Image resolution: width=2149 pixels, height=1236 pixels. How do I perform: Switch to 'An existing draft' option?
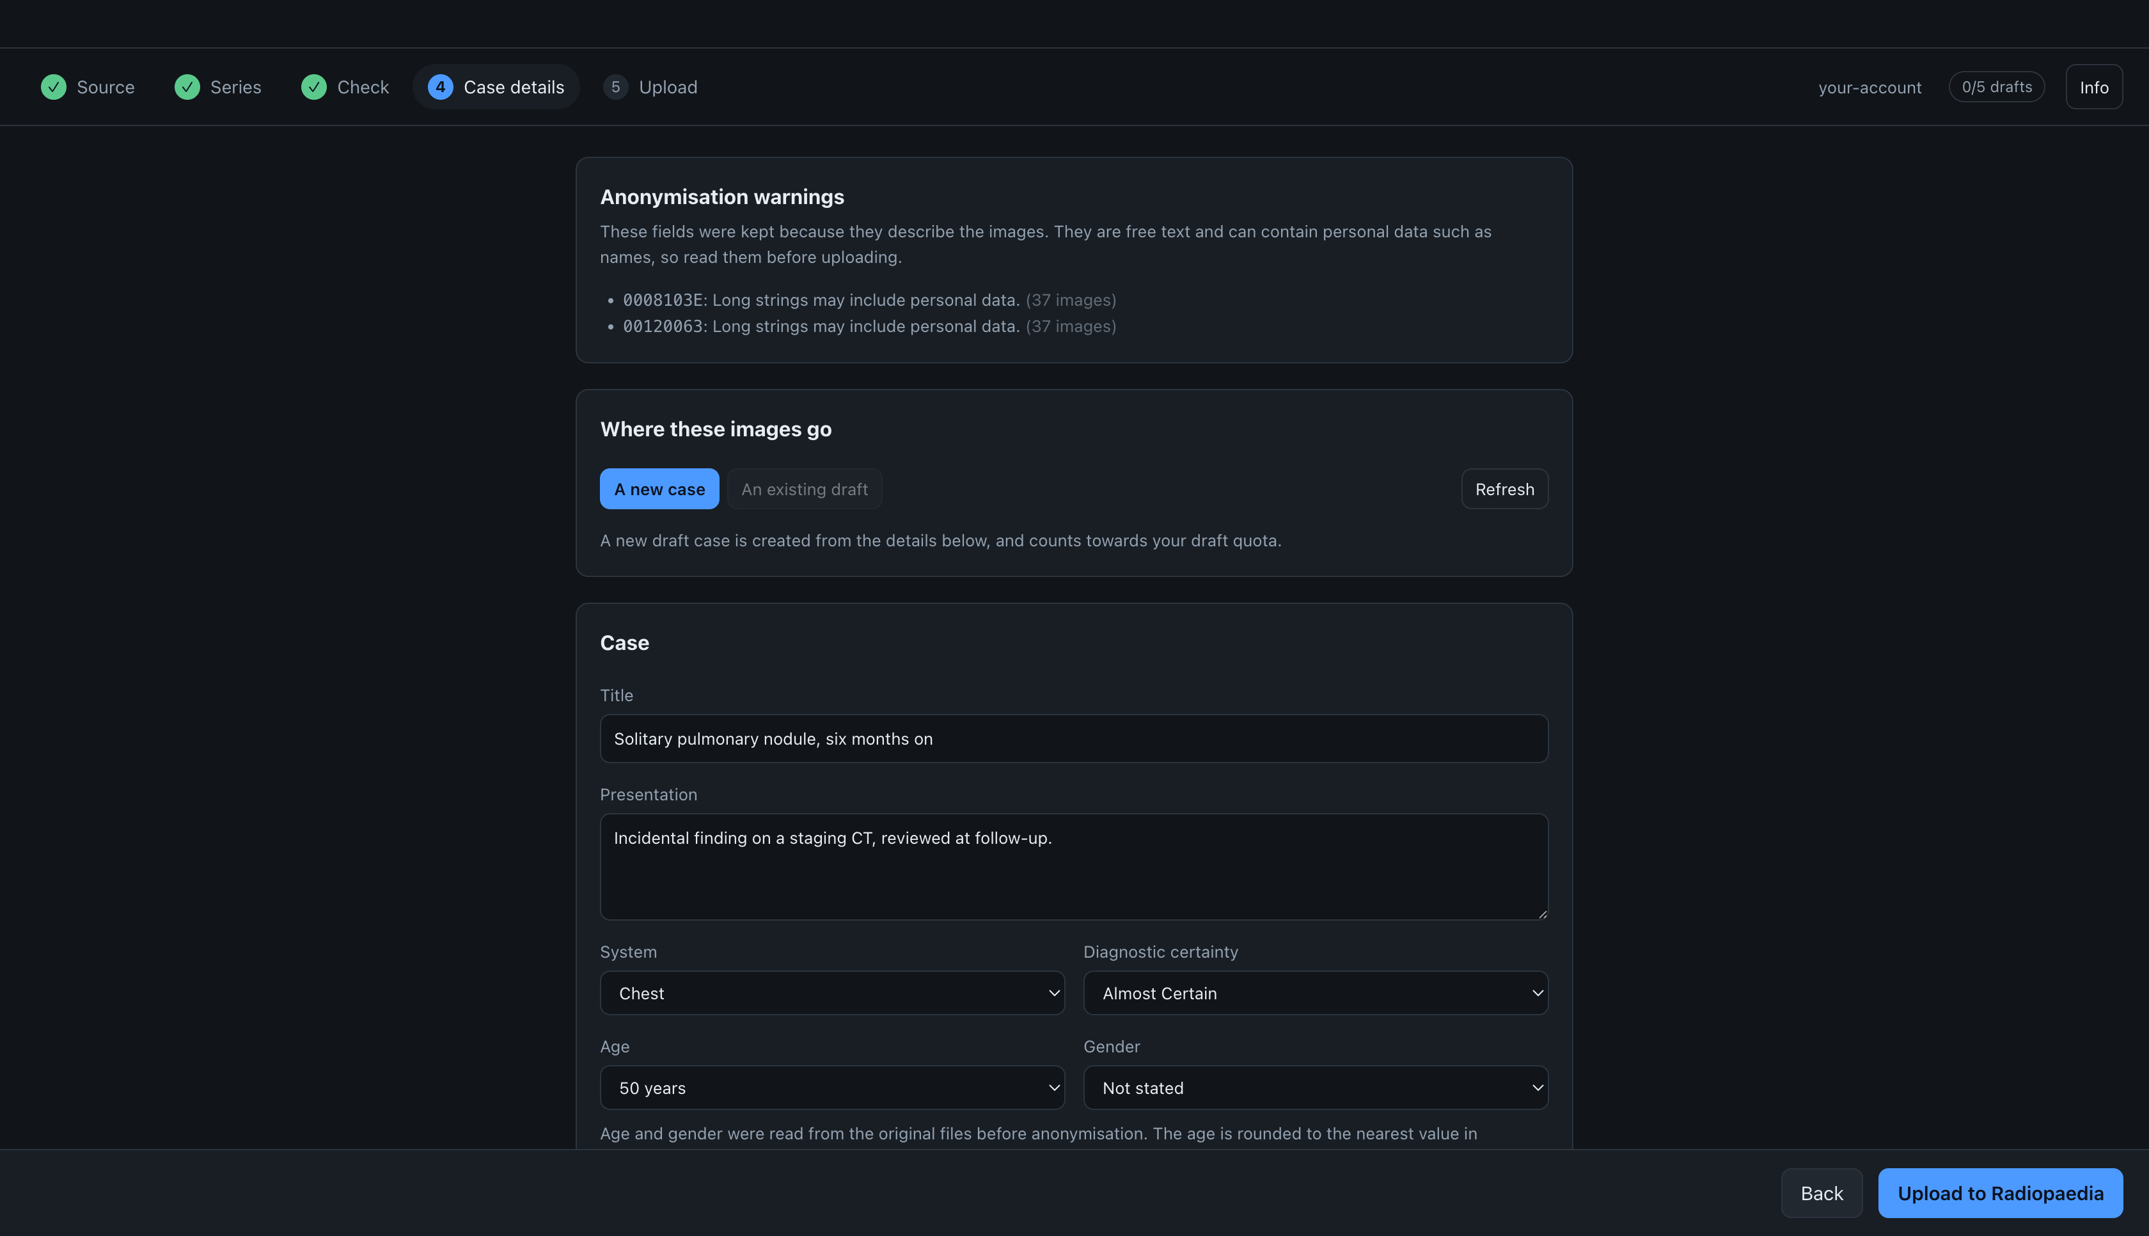[x=805, y=489]
